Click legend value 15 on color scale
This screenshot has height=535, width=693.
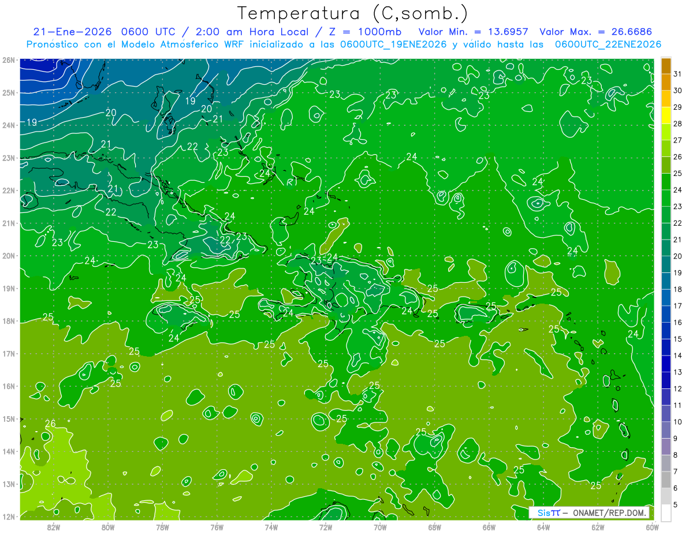click(x=678, y=339)
